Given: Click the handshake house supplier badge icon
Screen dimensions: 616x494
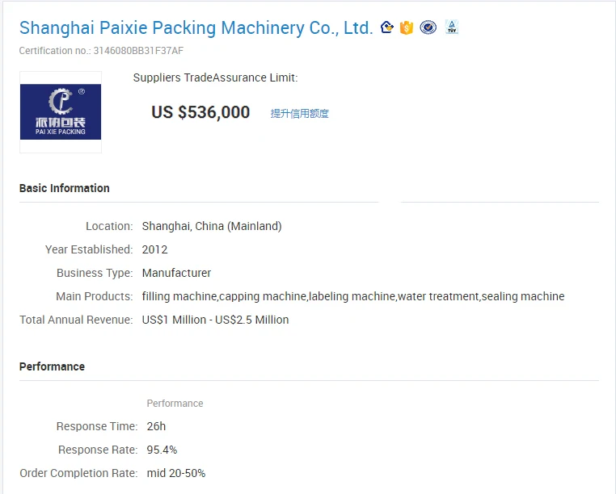Looking at the screenshot, I should click(x=387, y=27).
